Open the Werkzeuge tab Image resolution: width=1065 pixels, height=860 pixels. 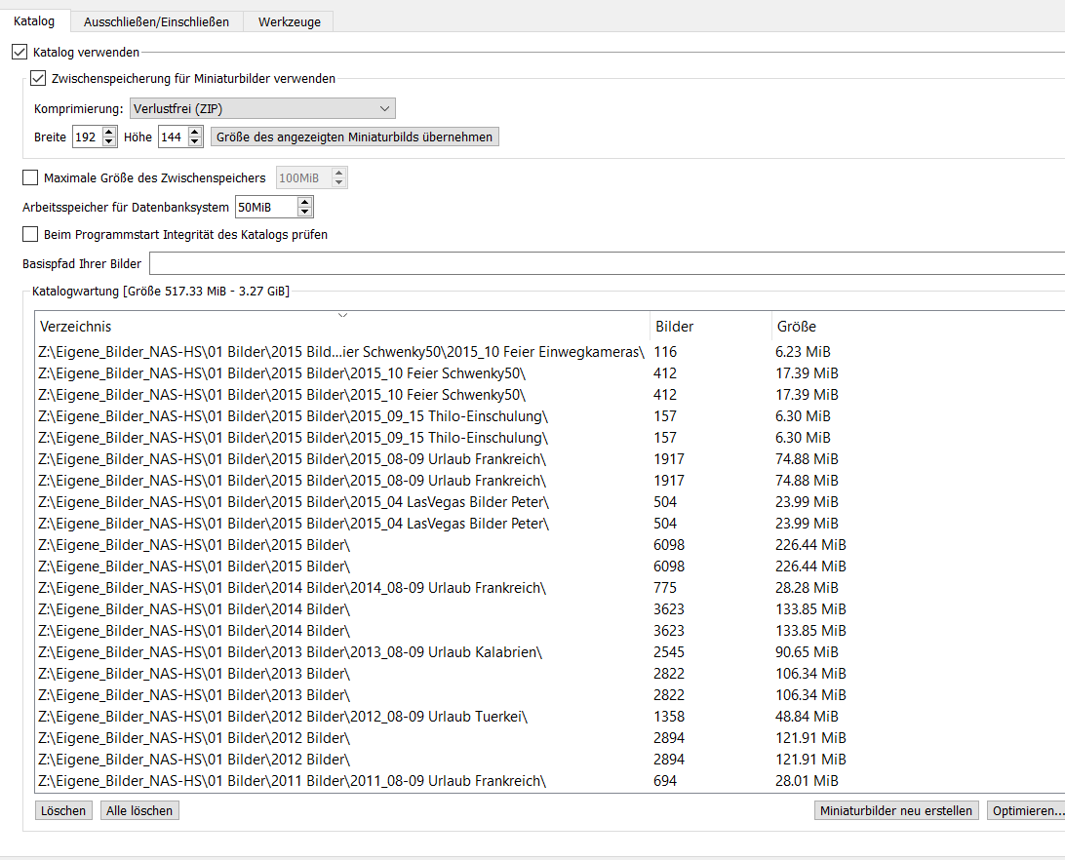coord(289,21)
